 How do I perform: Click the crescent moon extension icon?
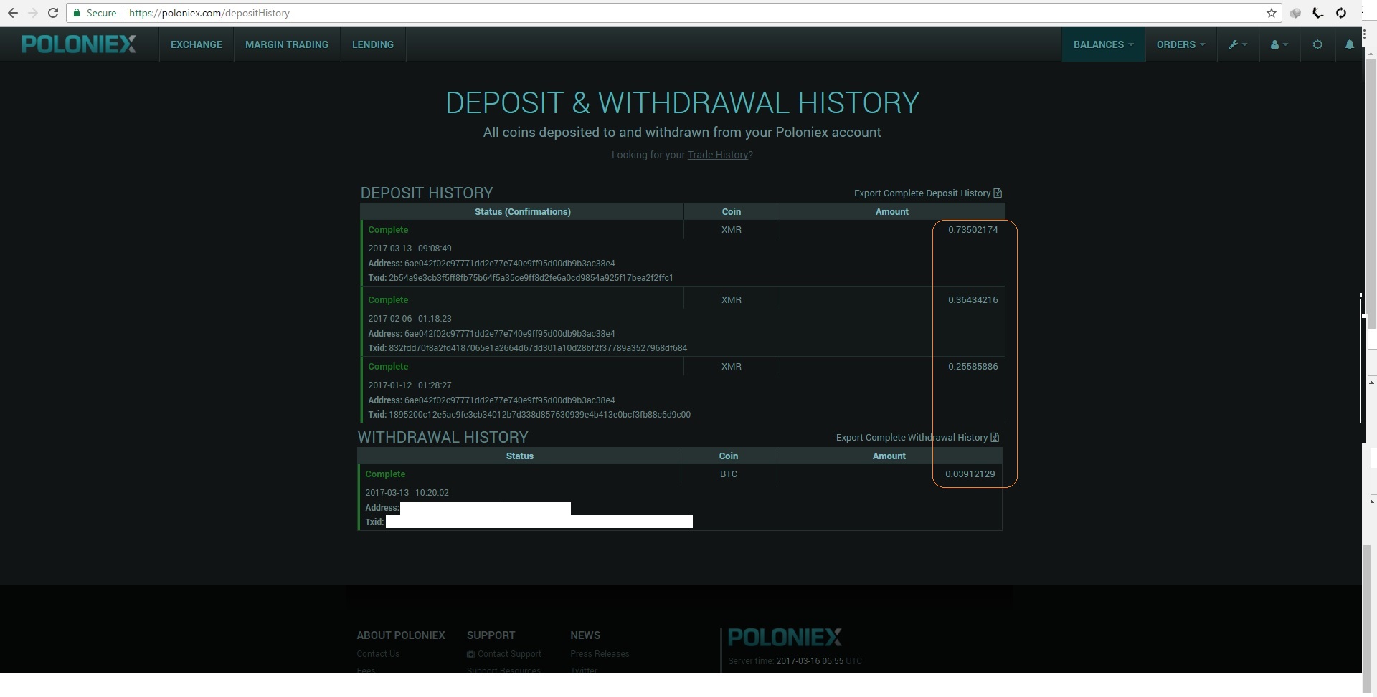[1318, 13]
